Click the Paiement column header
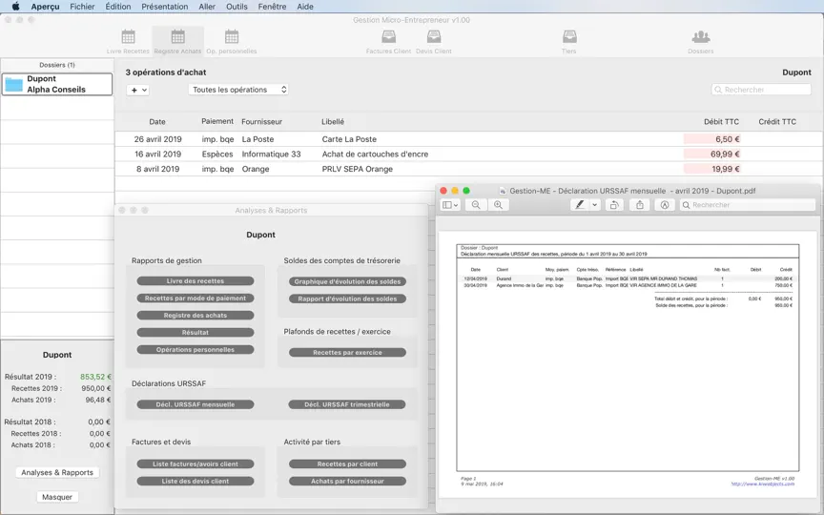This screenshot has width=824, height=515. [217, 121]
